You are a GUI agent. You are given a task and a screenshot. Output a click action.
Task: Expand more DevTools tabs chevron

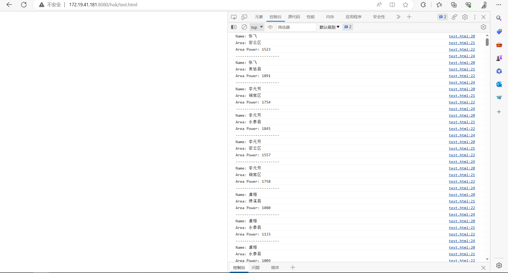(x=398, y=17)
